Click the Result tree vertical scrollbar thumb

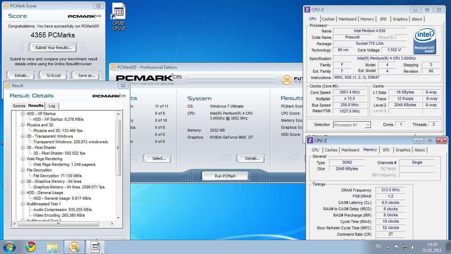pos(118,147)
